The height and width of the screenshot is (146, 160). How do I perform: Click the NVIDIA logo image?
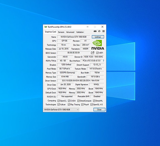[x=98, y=45]
